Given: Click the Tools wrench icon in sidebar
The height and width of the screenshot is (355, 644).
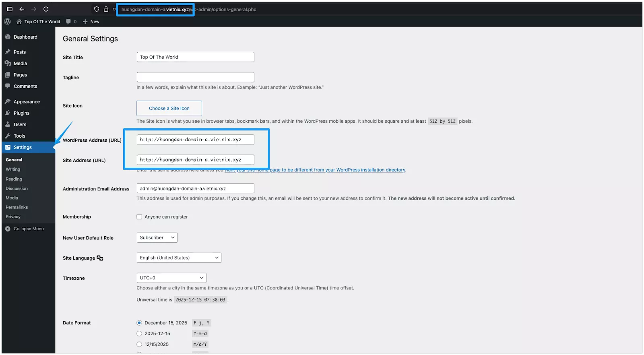Looking at the screenshot, I should click(x=8, y=136).
